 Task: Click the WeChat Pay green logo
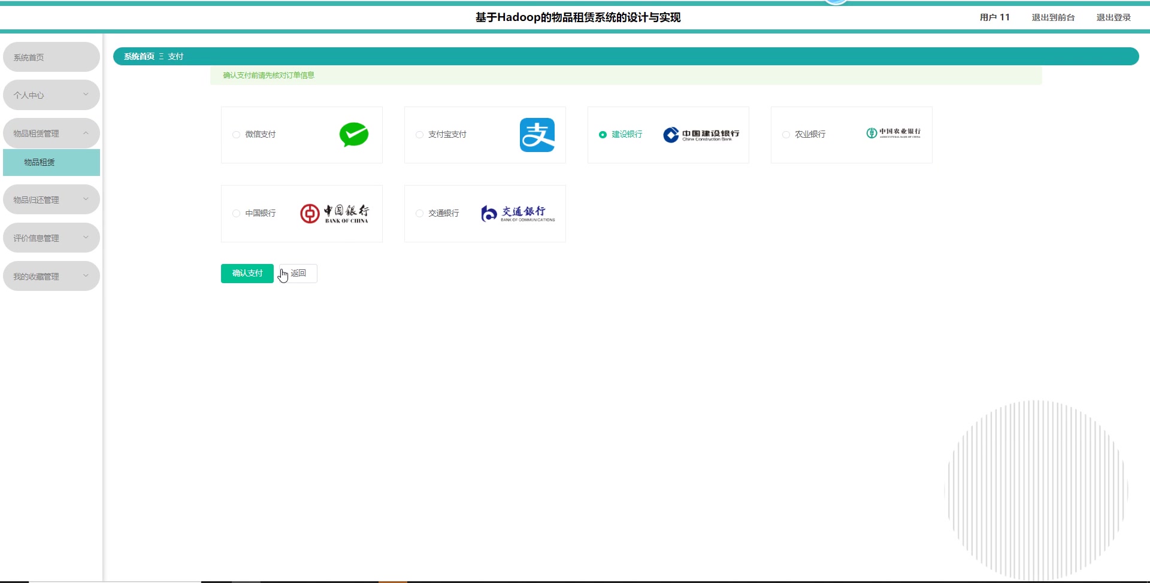354,135
